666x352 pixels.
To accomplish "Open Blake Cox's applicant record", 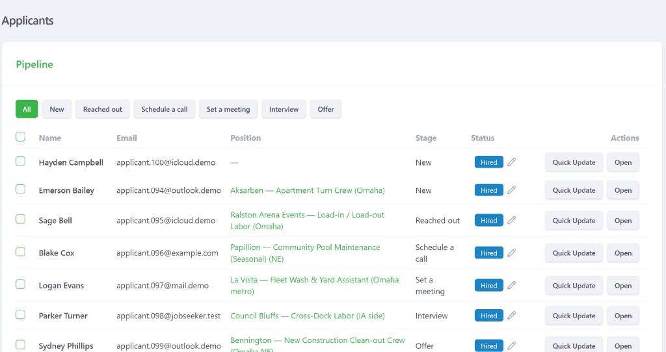I will coord(623,253).
